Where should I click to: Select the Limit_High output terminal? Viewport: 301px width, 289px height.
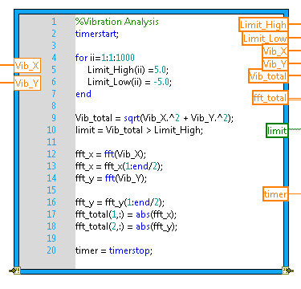(x=263, y=25)
